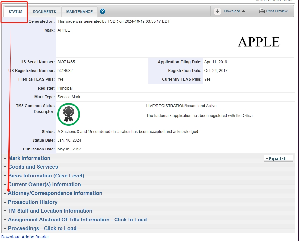Click the Sections 8 and 15 status text
This screenshot has width=299, height=241.
pyautogui.click(x=128, y=132)
